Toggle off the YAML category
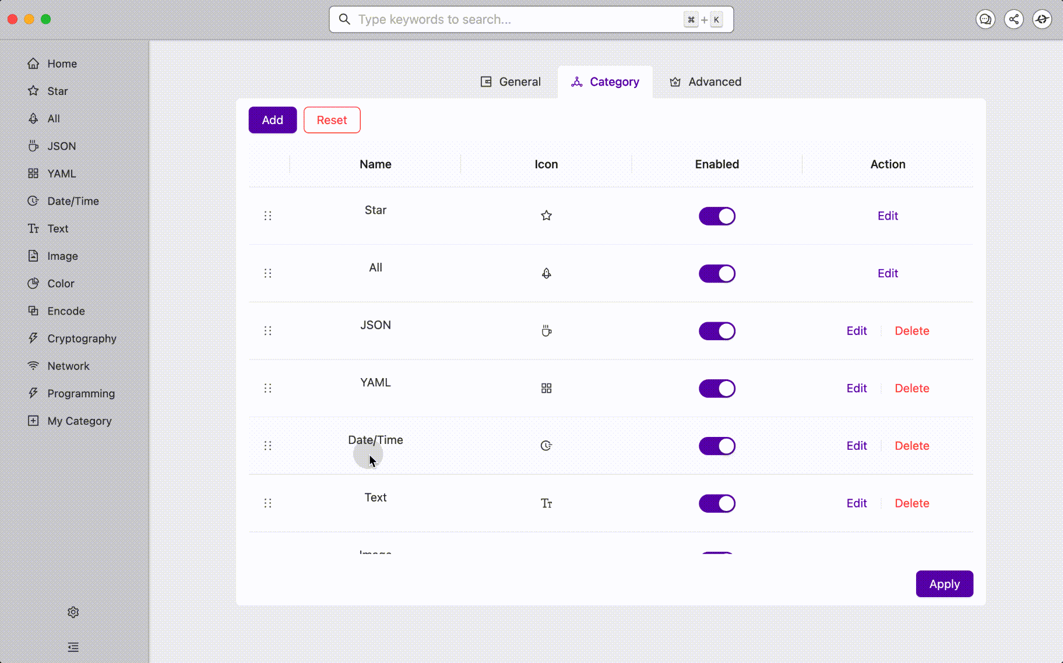The width and height of the screenshot is (1063, 663). pos(717,389)
